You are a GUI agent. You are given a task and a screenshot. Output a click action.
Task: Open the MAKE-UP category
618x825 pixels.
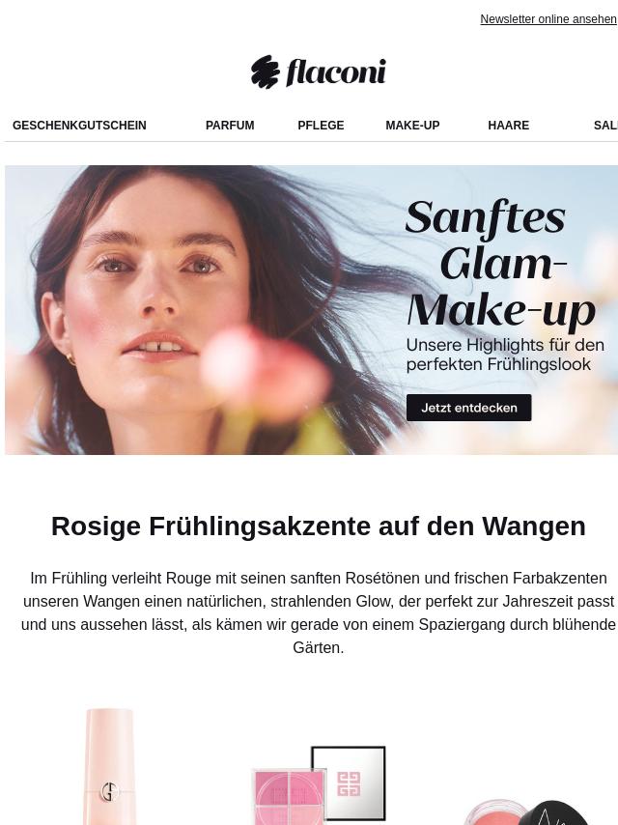click(x=412, y=126)
